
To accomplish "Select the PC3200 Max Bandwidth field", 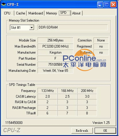I will pyautogui.click(x=55, y=46).
